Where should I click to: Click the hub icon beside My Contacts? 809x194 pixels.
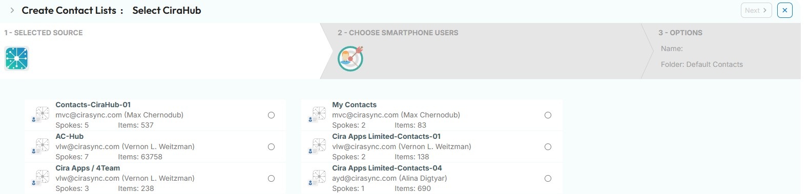(317, 114)
